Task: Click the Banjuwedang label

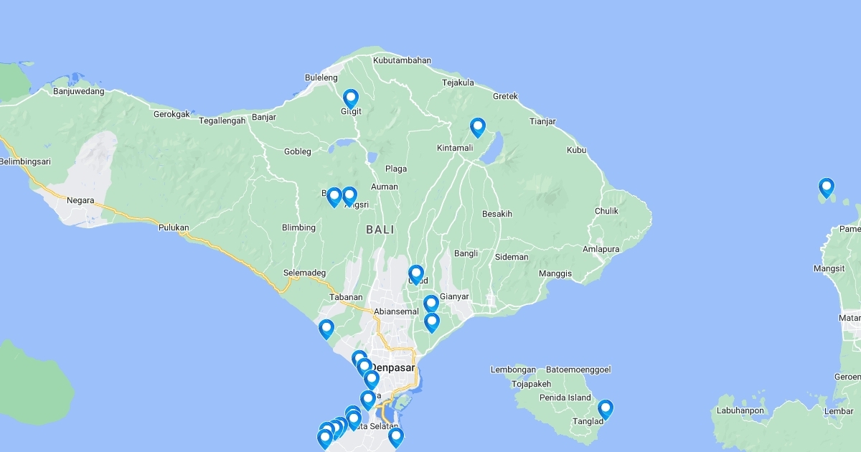Action: pyautogui.click(x=79, y=91)
